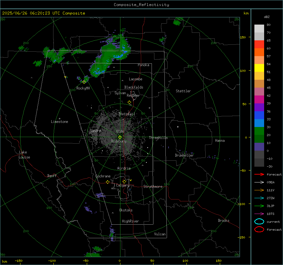Click the Airdrie city label
This screenshot has height=265, width=283.
tap(124, 168)
